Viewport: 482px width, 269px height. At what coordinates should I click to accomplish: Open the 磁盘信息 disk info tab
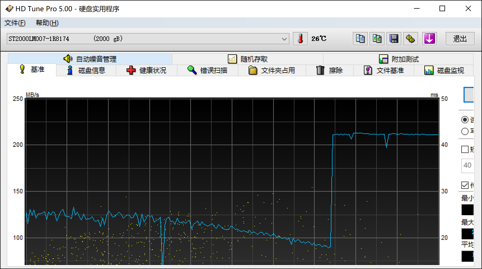pos(86,70)
